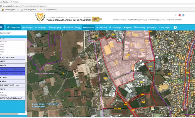Open the help question mark icon
195x118 pixels.
(175, 27)
